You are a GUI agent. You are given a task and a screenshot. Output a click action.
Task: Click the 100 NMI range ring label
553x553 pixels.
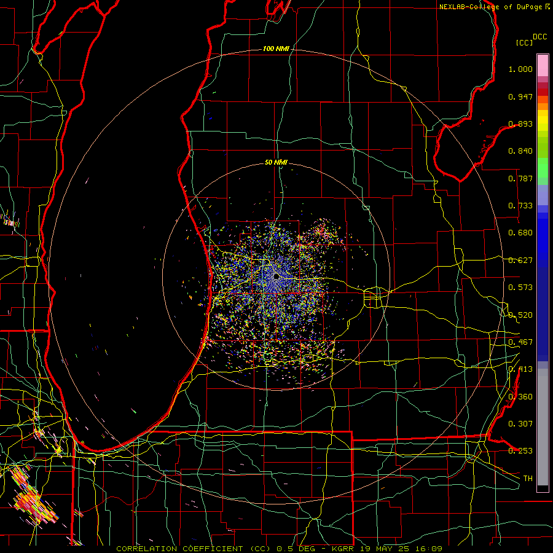coord(276,49)
